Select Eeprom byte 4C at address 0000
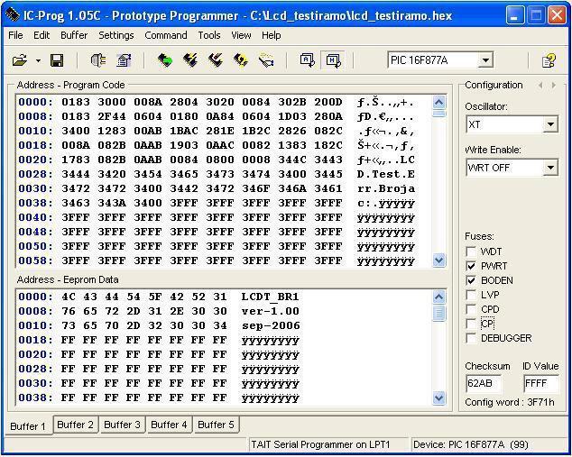Viewport: 572px width, 457px height. 69,297
